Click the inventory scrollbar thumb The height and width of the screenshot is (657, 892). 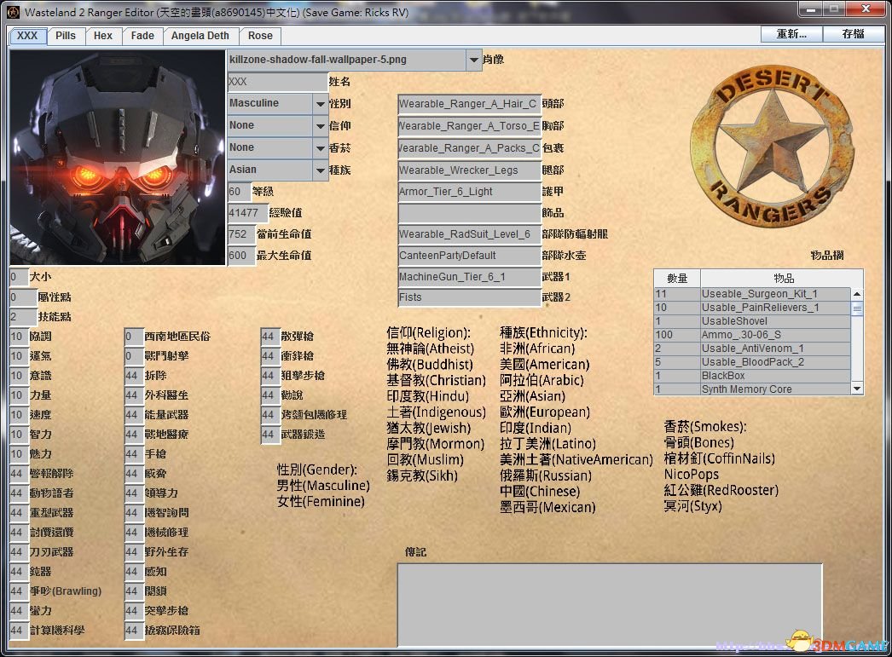click(857, 308)
